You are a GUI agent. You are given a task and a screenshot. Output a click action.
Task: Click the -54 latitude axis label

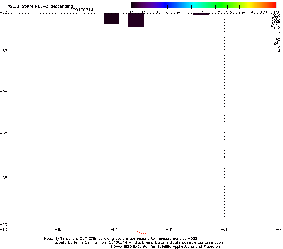3,91
